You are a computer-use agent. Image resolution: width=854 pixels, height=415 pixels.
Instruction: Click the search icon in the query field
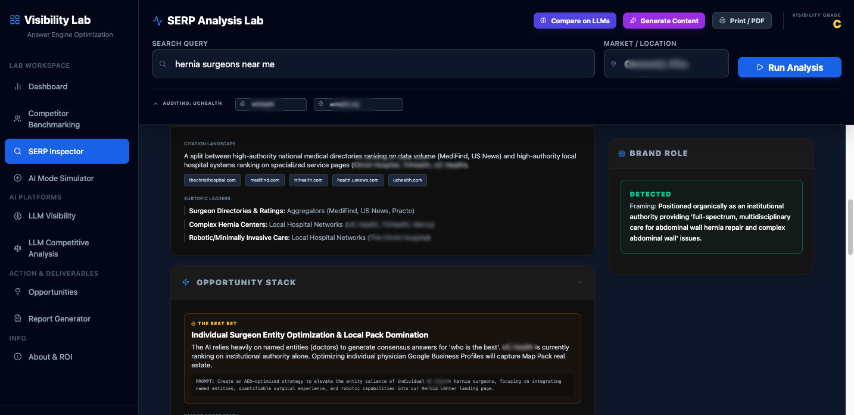pyautogui.click(x=163, y=64)
